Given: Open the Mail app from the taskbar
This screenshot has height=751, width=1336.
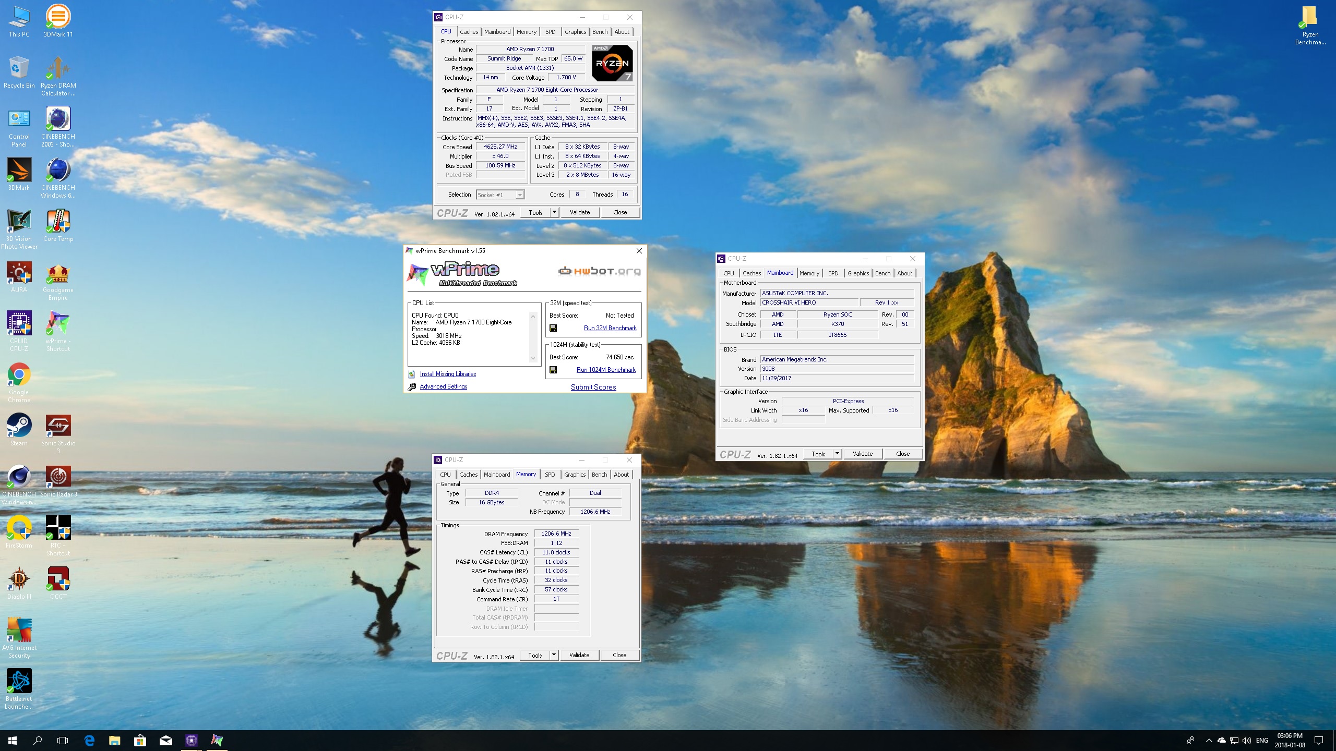Looking at the screenshot, I should [166, 740].
